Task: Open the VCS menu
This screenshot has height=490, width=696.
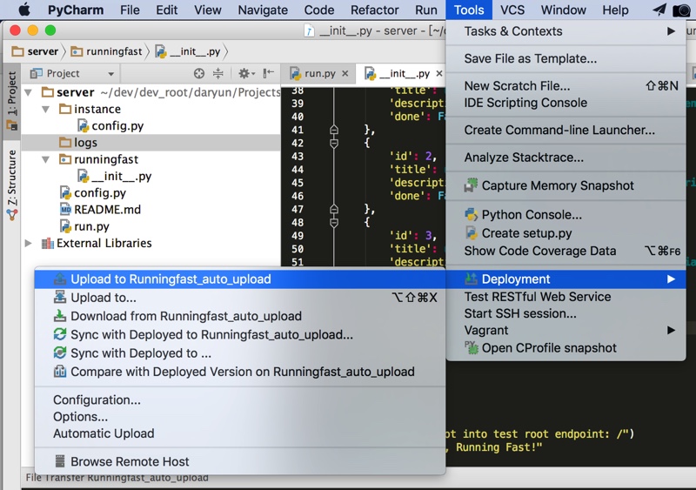Action: point(512,10)
